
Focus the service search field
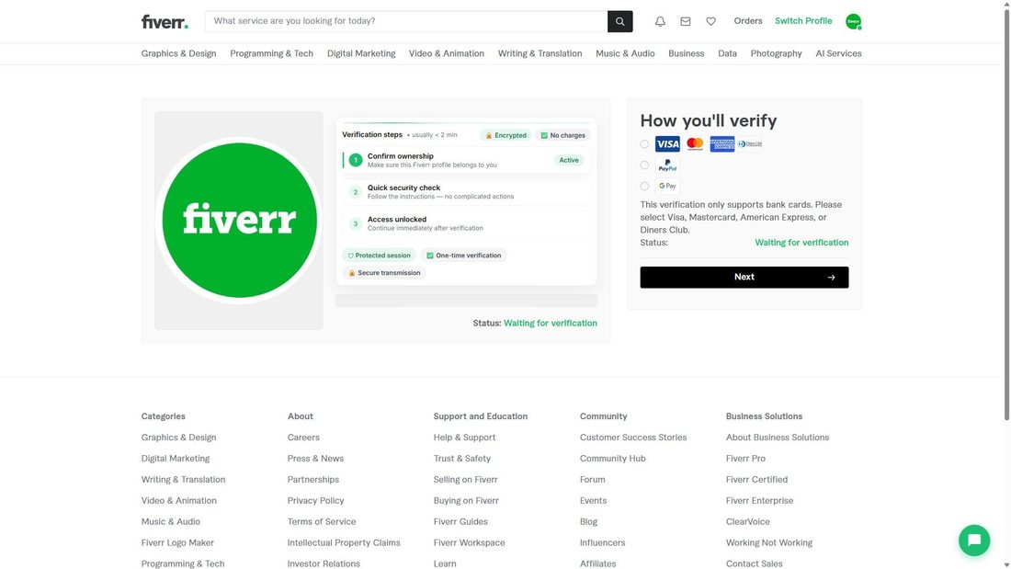coord(406,21)
